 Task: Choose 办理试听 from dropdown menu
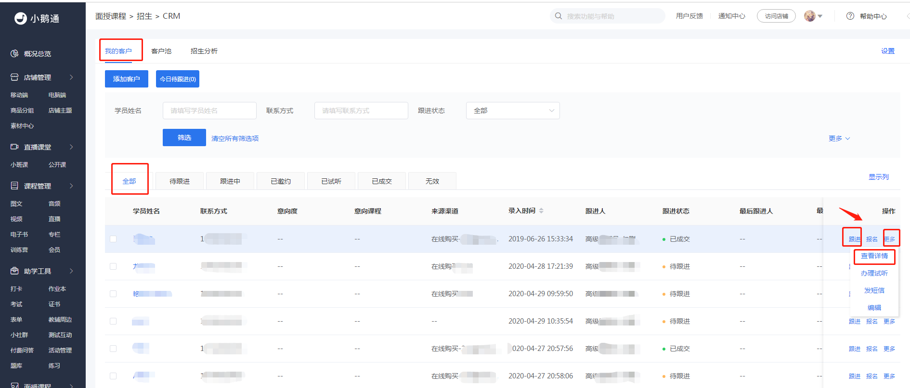point(874,273)
